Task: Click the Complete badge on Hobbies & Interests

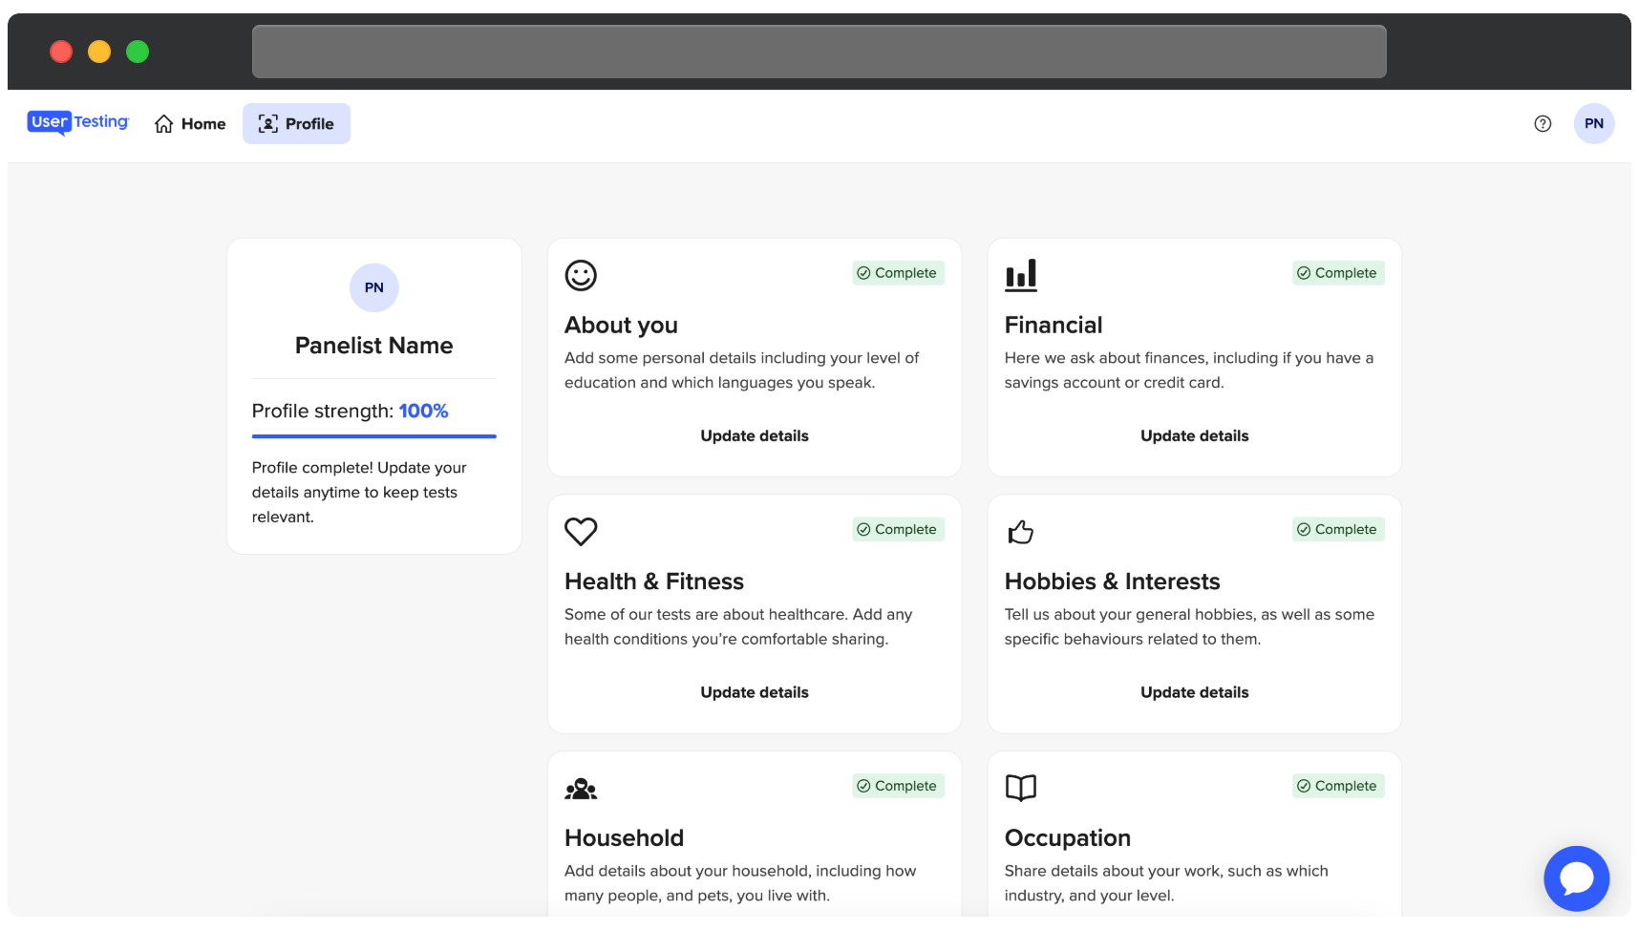Action: pos(1339,530)
